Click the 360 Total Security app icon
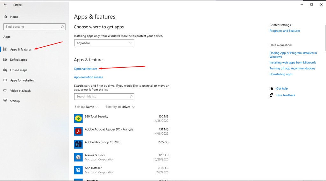The image size is (326, 181). click(x=78, y=118)
